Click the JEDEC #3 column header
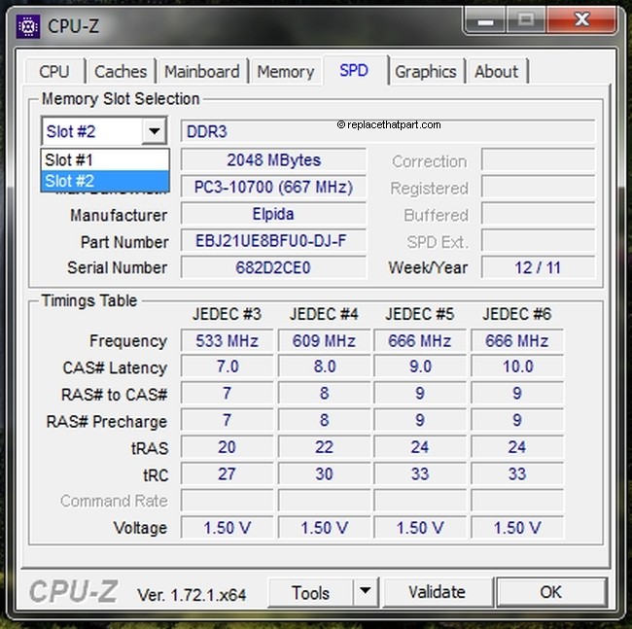This screenshot has width=632, height=629. (x=227, y=314)
